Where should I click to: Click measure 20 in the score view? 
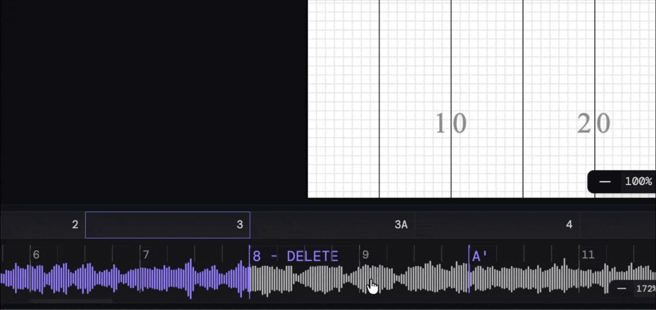tap(594, 123)
